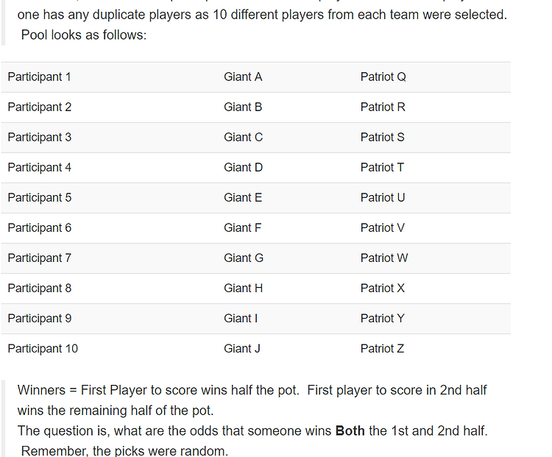Select the Participant 10 cell

tap(109, 349)
